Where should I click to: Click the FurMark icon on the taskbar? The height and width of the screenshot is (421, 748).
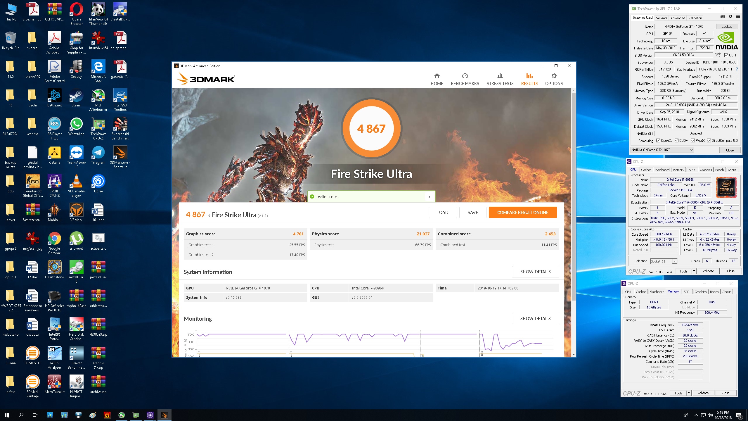point(107,415)
